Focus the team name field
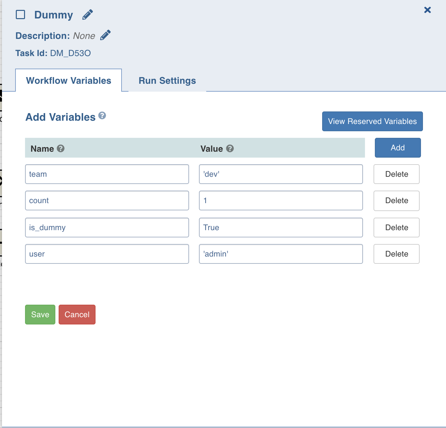Viewport: 446px width, 428px height. [107, 174]
